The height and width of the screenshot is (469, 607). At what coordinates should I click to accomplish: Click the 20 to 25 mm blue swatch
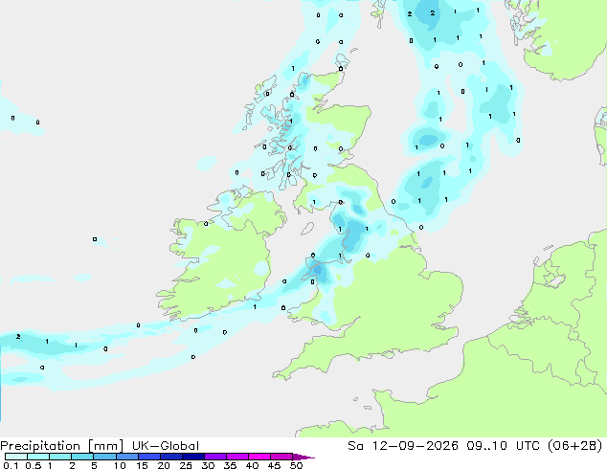[171, 457]
